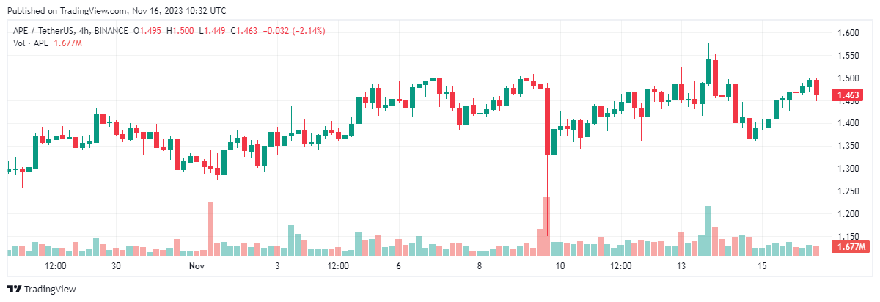The height and width of the screenshot is (302, 880).
Task: Open the Published on TradingView.com header text
Action: (116, 11)
